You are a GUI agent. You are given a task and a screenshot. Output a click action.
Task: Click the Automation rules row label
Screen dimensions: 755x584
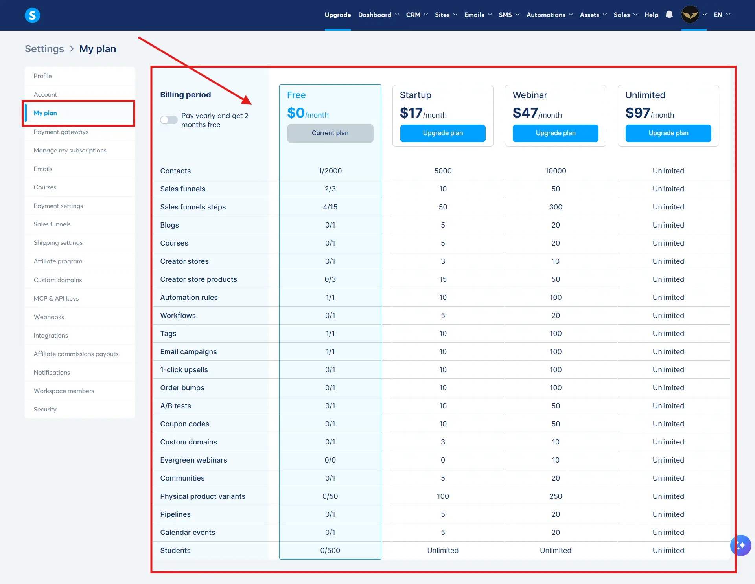(x=189, y=298)
